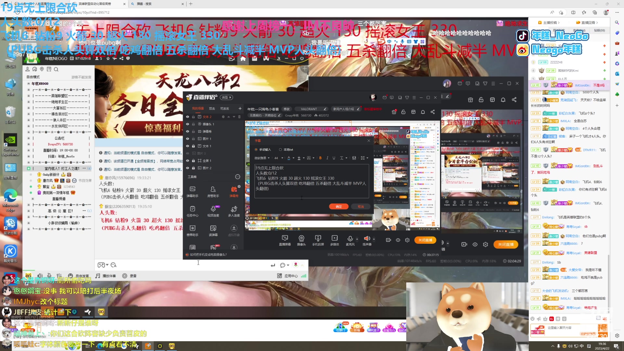Add a new scene with plus icon

(240, 109)
